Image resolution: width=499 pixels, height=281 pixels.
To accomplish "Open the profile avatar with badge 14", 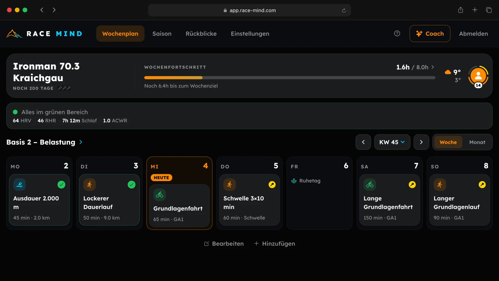I will click(x=478, y=76).
